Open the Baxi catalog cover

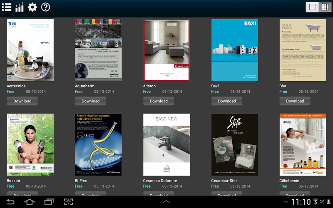[x=235, y=50]
